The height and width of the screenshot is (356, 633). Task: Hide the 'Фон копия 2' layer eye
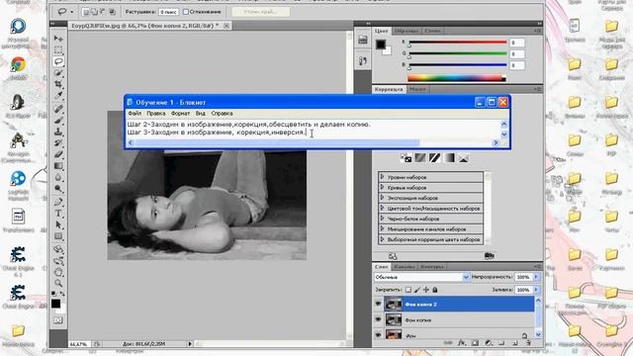(x=378, y=304)
